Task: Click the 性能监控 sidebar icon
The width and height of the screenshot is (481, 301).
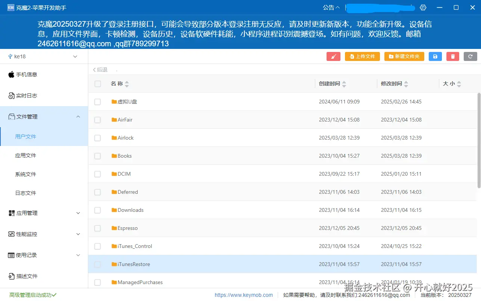Action: click(12, 234)
